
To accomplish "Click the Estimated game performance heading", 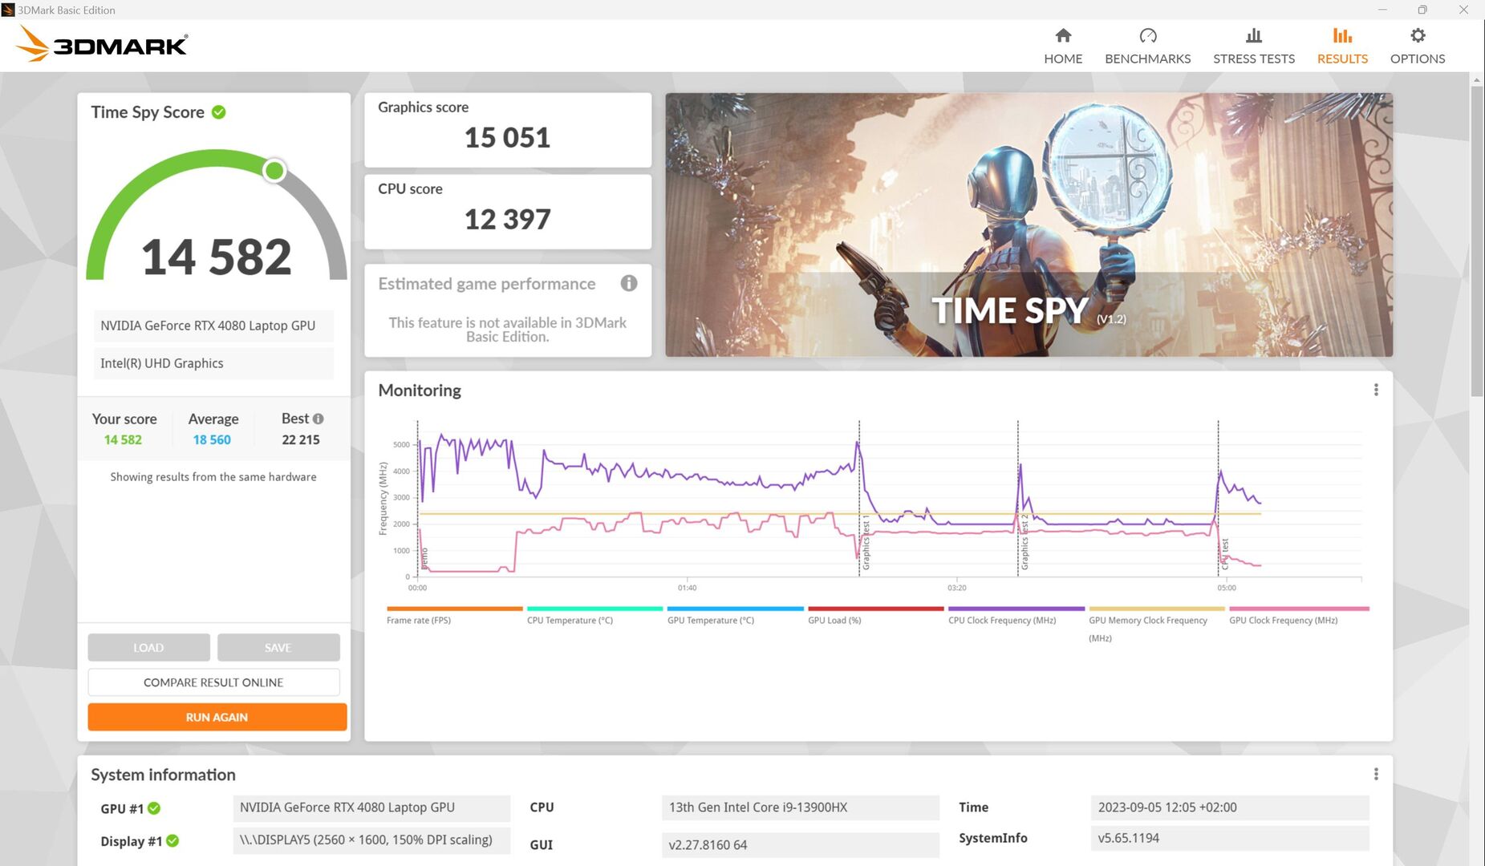I will point(487,284).
